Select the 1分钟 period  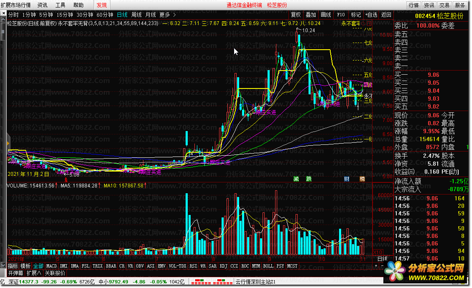(x=29, y=15)
